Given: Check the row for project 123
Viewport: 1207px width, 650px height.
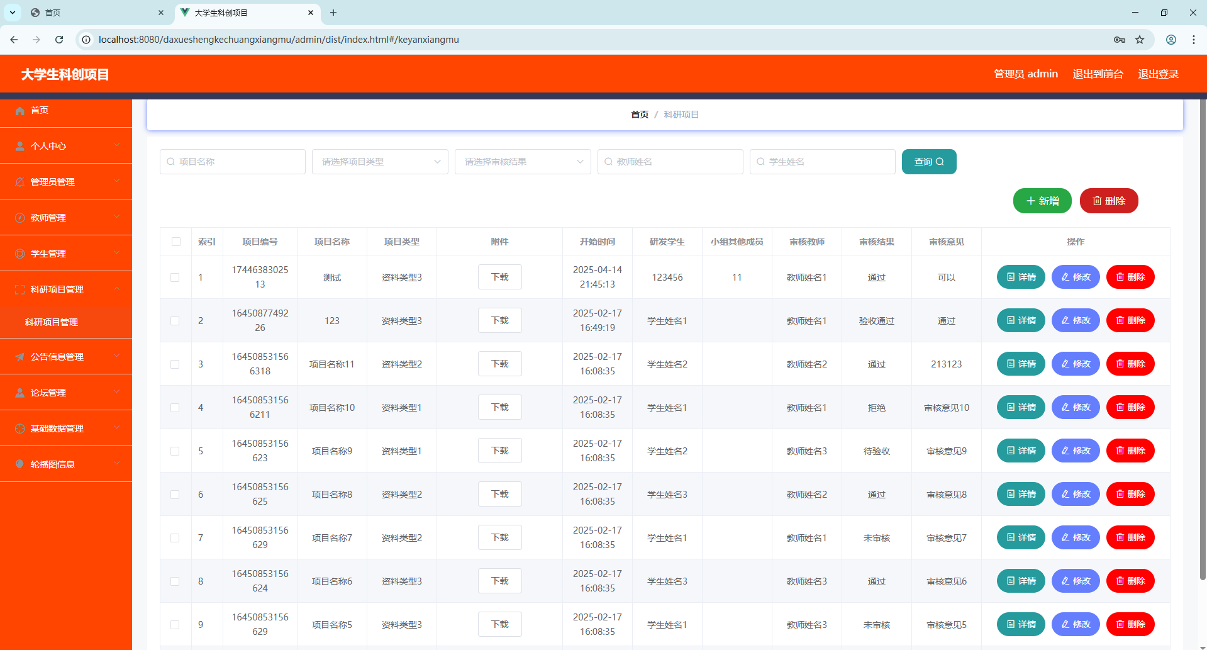Looking at the screenshot, I should 175,321.
